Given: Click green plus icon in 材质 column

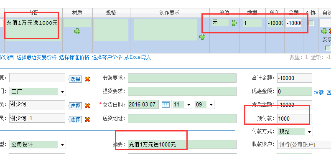Looking at the screenshot, I should pos(77,31).
